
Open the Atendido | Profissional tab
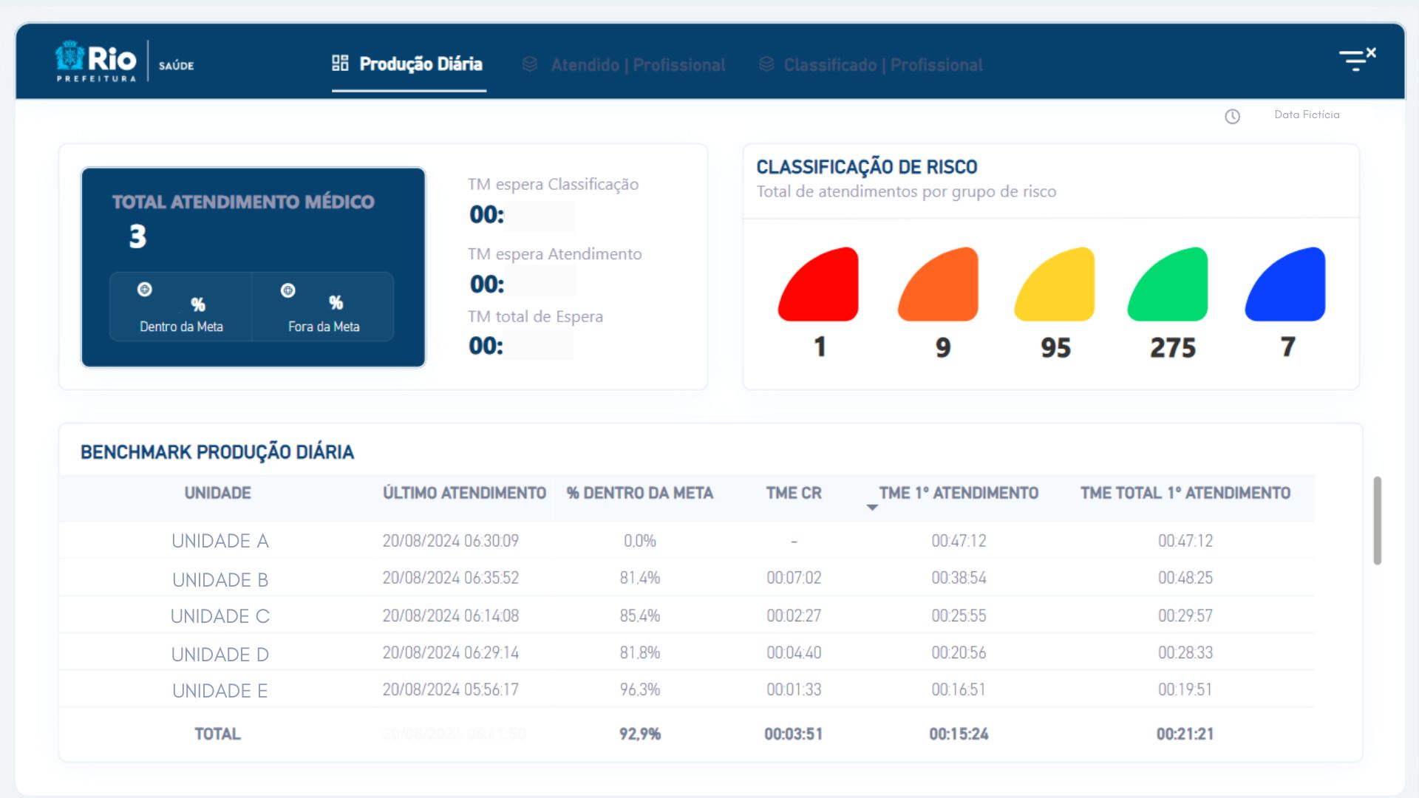point(637,65)
